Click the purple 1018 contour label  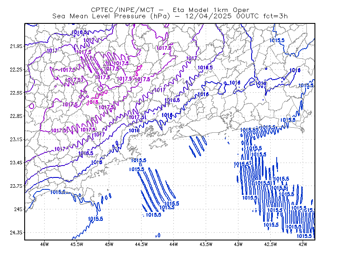(x=93, y=102)
